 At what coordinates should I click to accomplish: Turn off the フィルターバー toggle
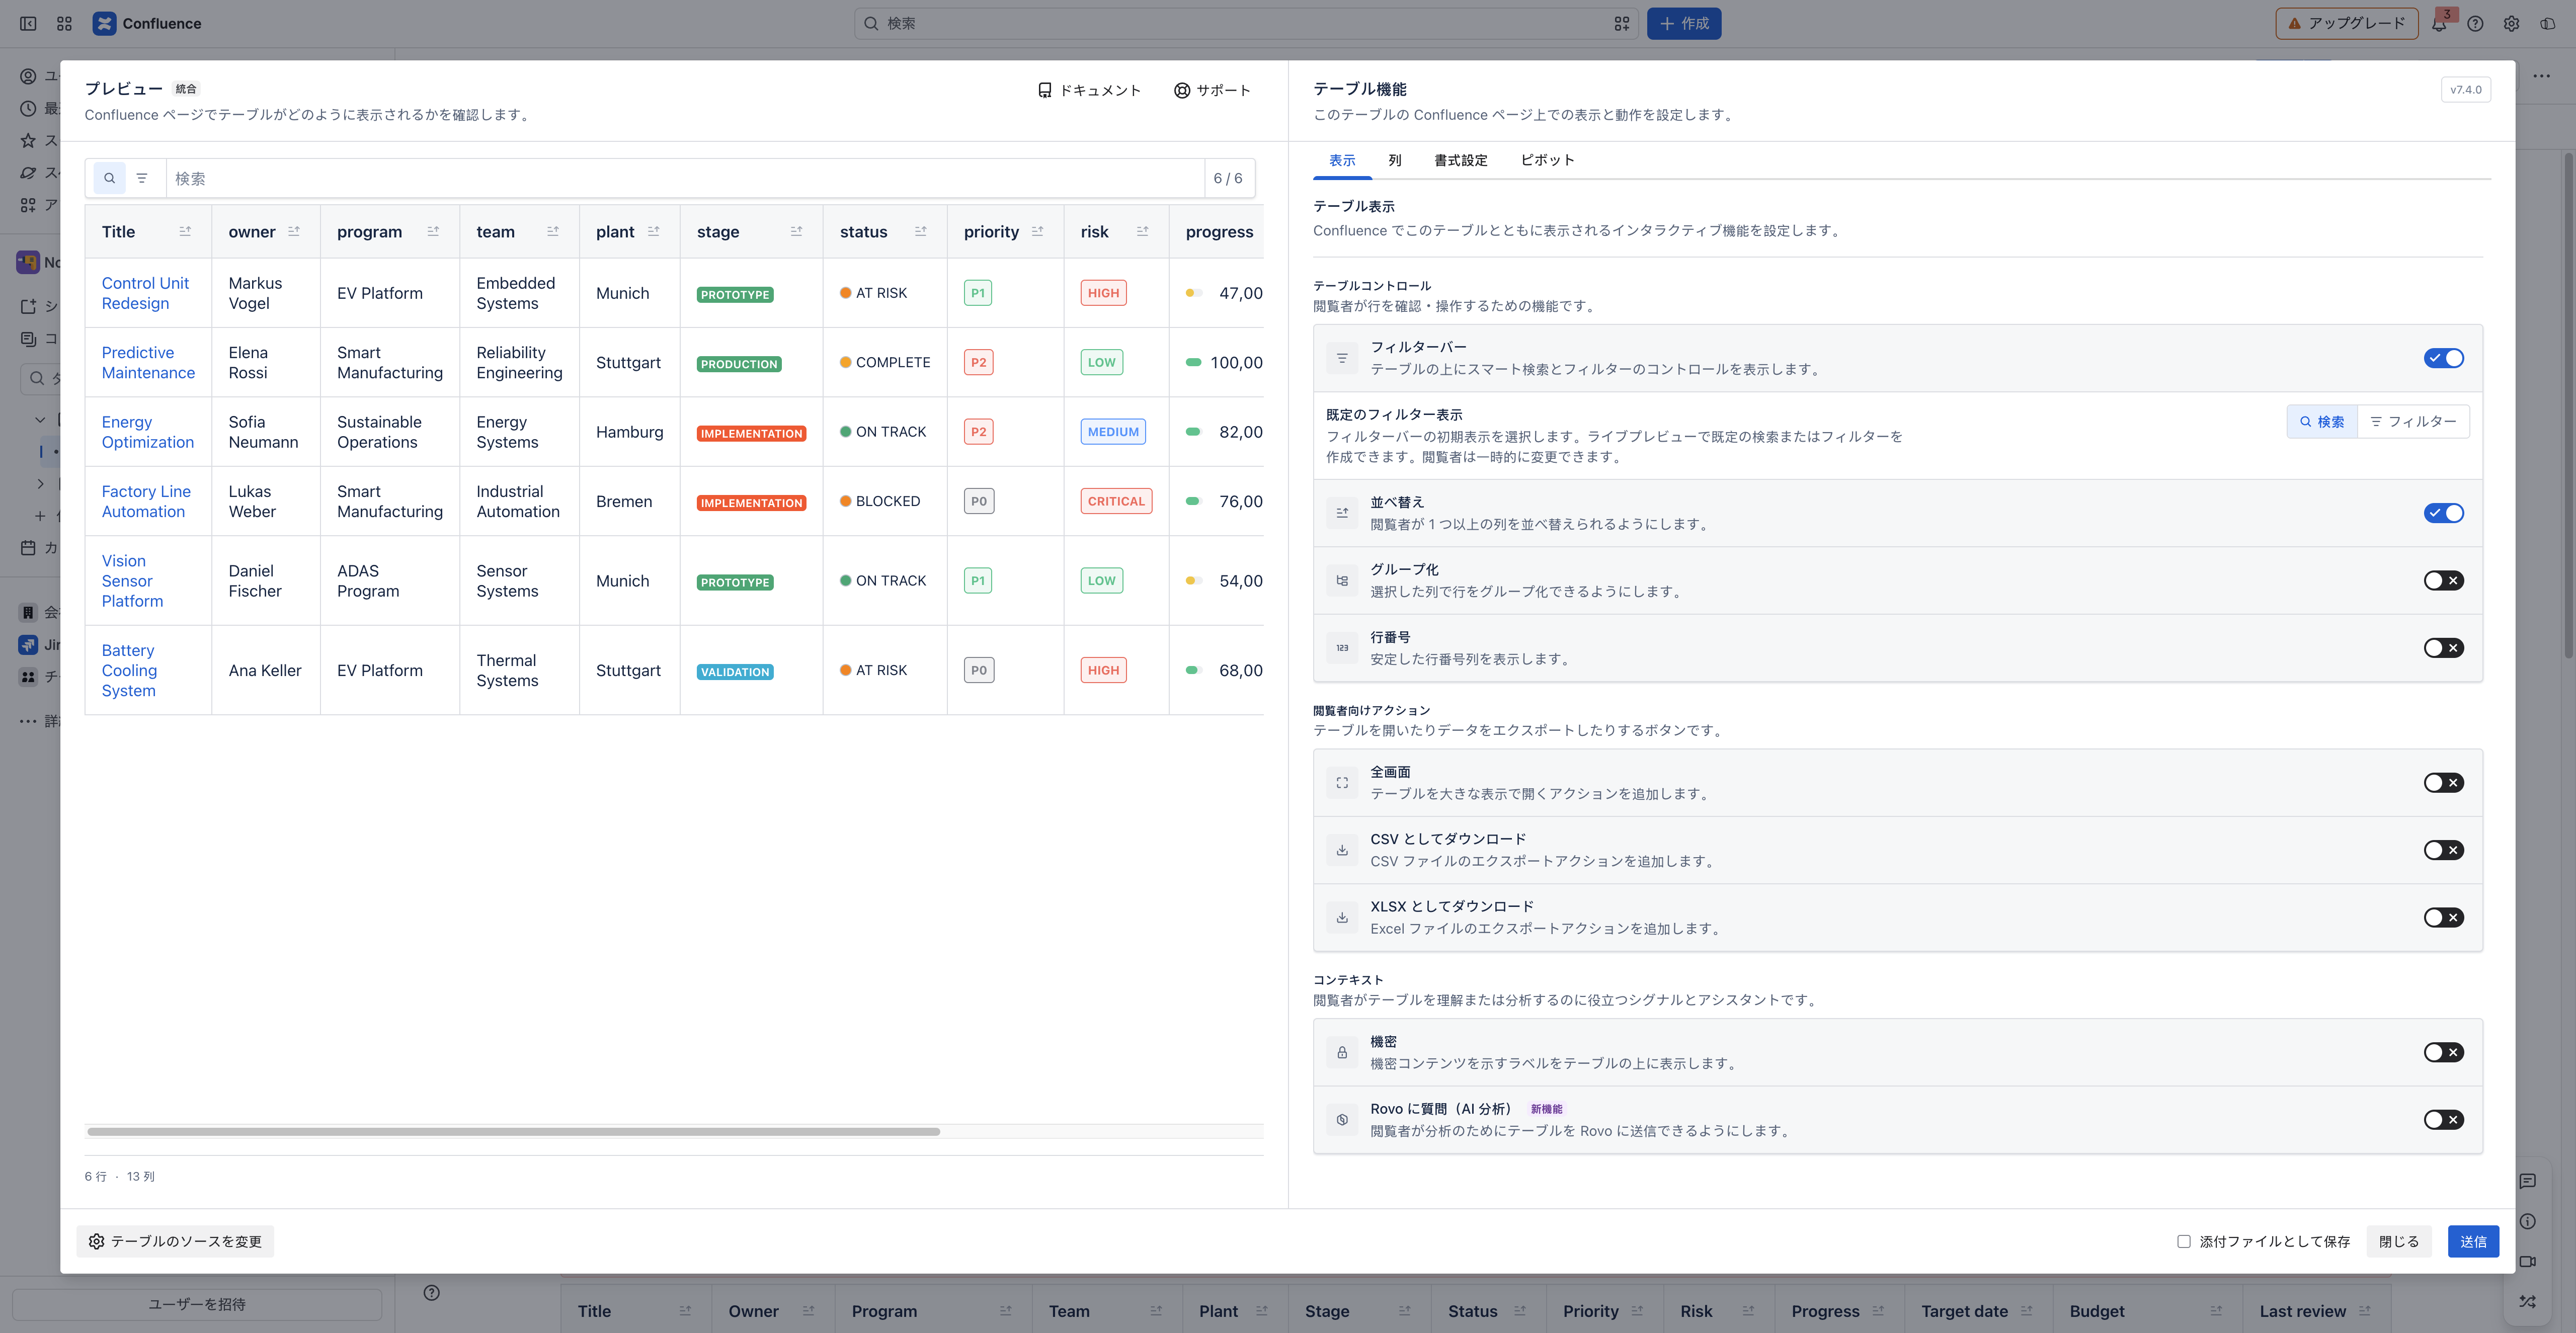2443,358
